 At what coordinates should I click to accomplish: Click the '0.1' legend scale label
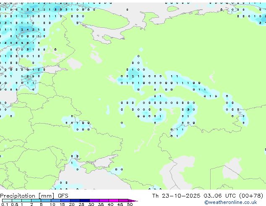coord(5,204)
